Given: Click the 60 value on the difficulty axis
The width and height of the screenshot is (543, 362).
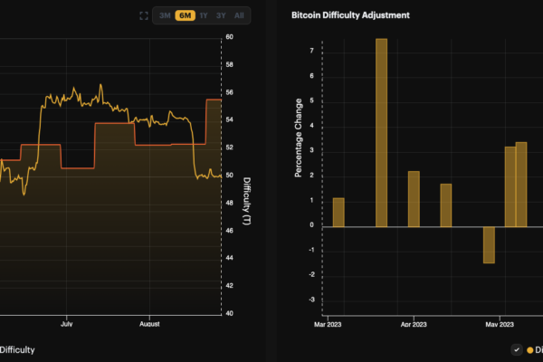Looking at the screenshot, I should 230,37.
